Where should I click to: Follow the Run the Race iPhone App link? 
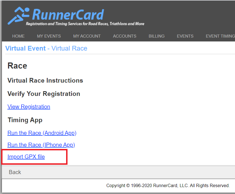pyautogui.click(x=41, y=145)
